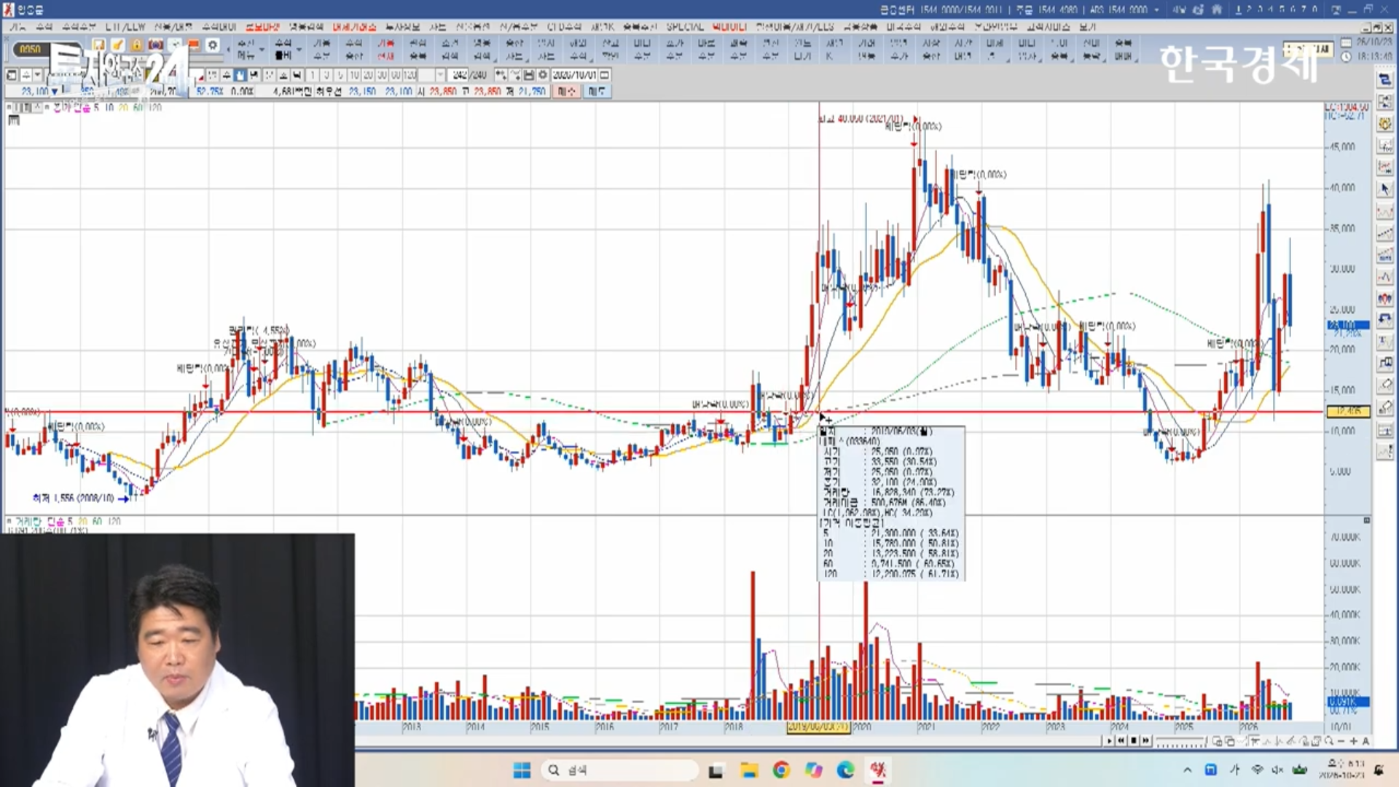Click the lock icon in the top toolbar
Image resolution: width=1399 pixels, height=787 pixels.
[x=136, y=44]
